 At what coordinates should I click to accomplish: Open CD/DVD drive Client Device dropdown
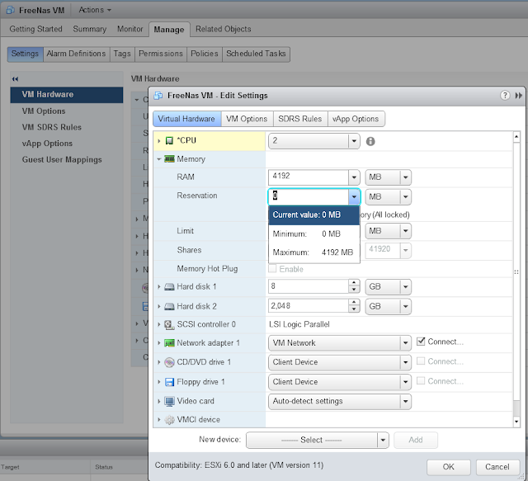340,362
